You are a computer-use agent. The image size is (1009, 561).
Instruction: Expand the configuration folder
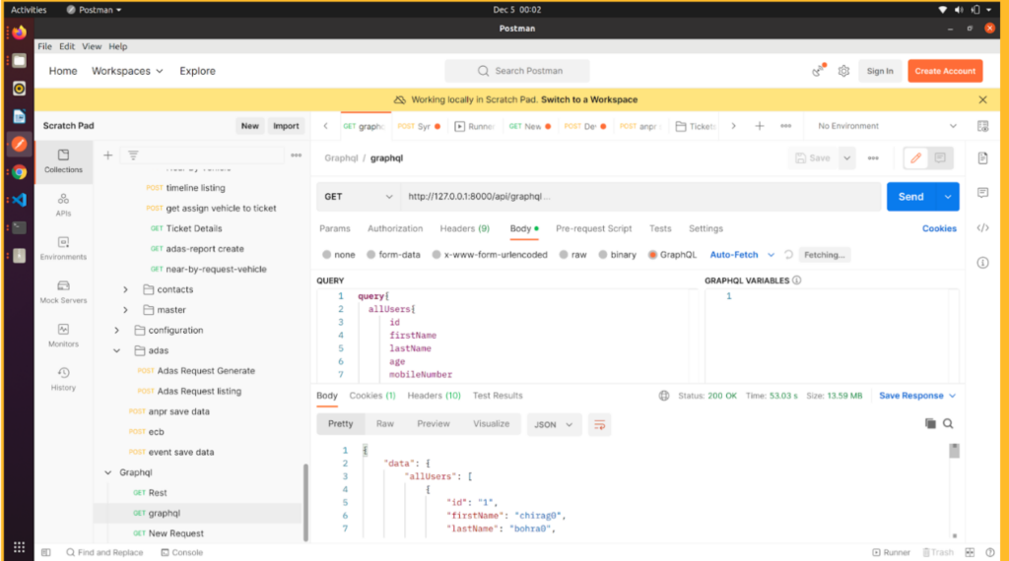pyautogui.click(x=116, y=331)
